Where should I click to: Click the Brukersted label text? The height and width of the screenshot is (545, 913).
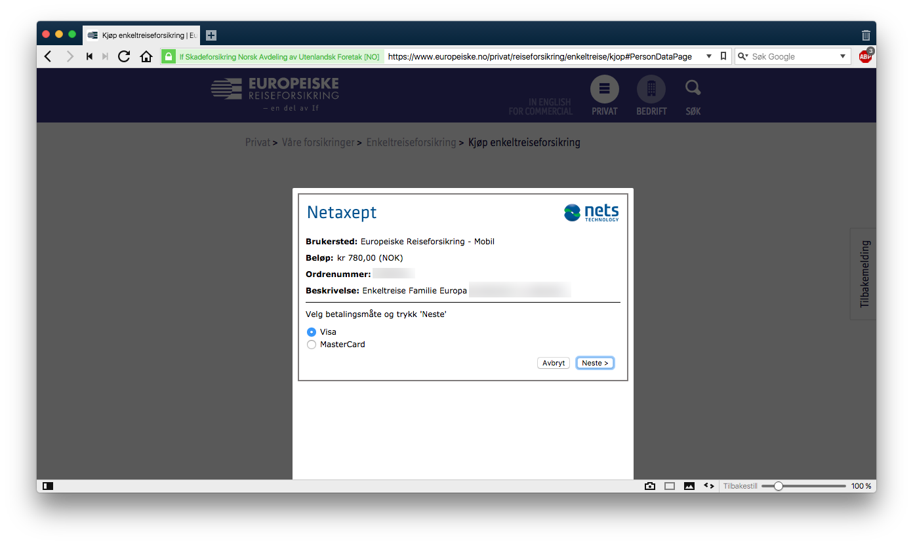click(332, 242)
